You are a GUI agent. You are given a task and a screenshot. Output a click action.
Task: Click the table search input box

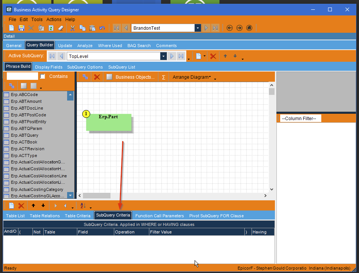click(x=22, y=76)
